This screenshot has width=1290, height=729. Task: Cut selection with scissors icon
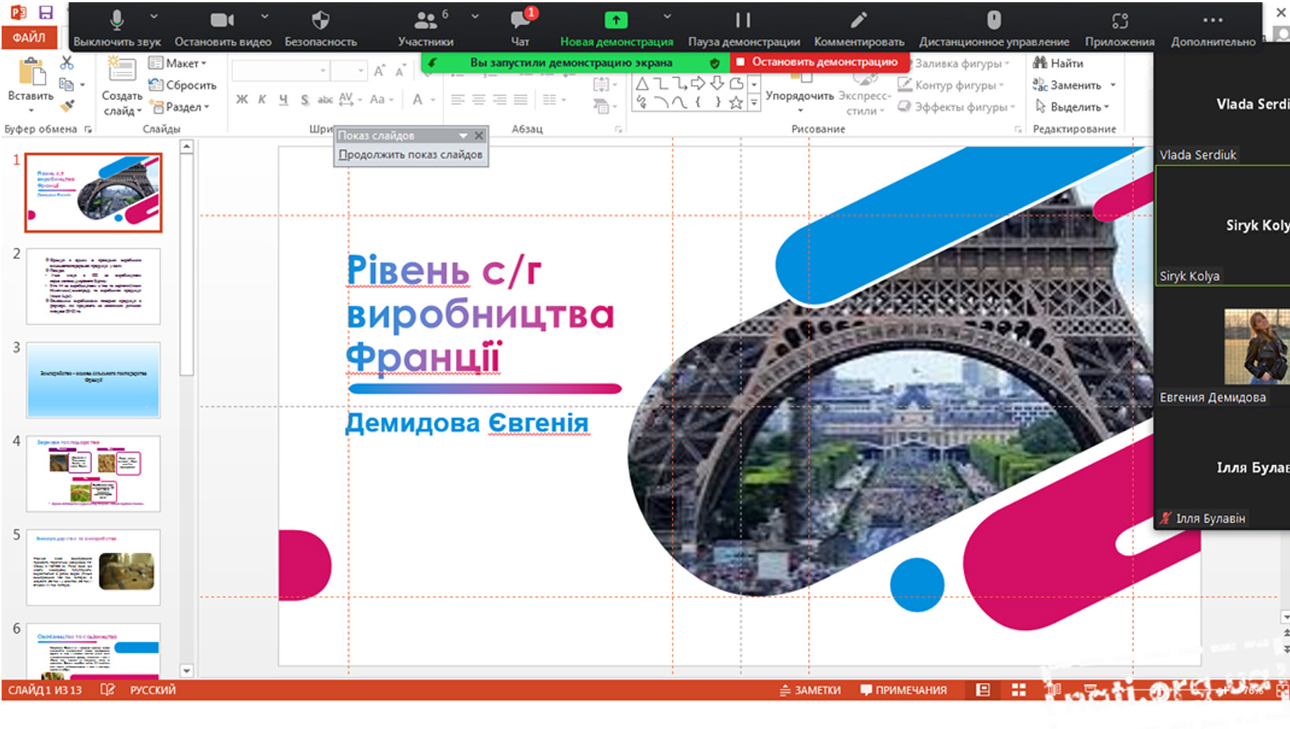pos(67,63)
